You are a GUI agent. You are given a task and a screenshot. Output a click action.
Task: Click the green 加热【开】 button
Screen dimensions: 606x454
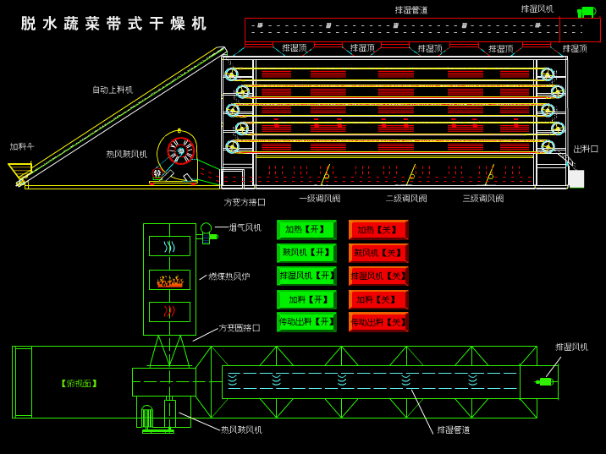click(x=306, y=230)
